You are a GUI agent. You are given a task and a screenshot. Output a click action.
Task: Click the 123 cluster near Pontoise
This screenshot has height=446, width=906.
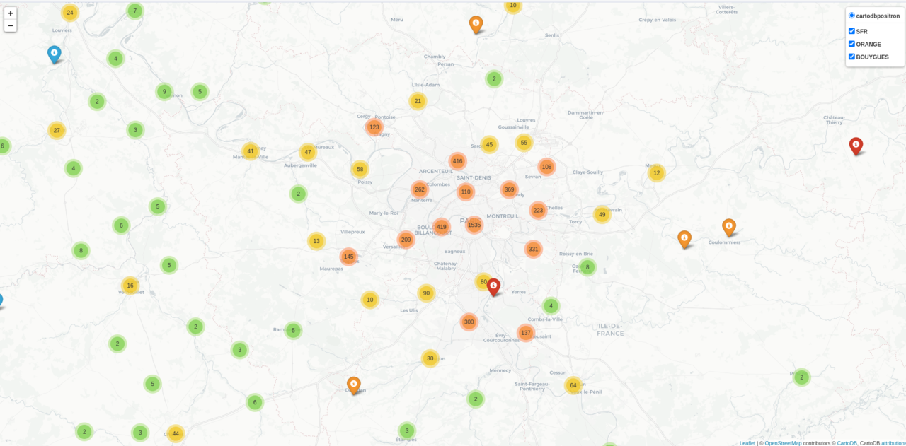[x=374, y=127]
